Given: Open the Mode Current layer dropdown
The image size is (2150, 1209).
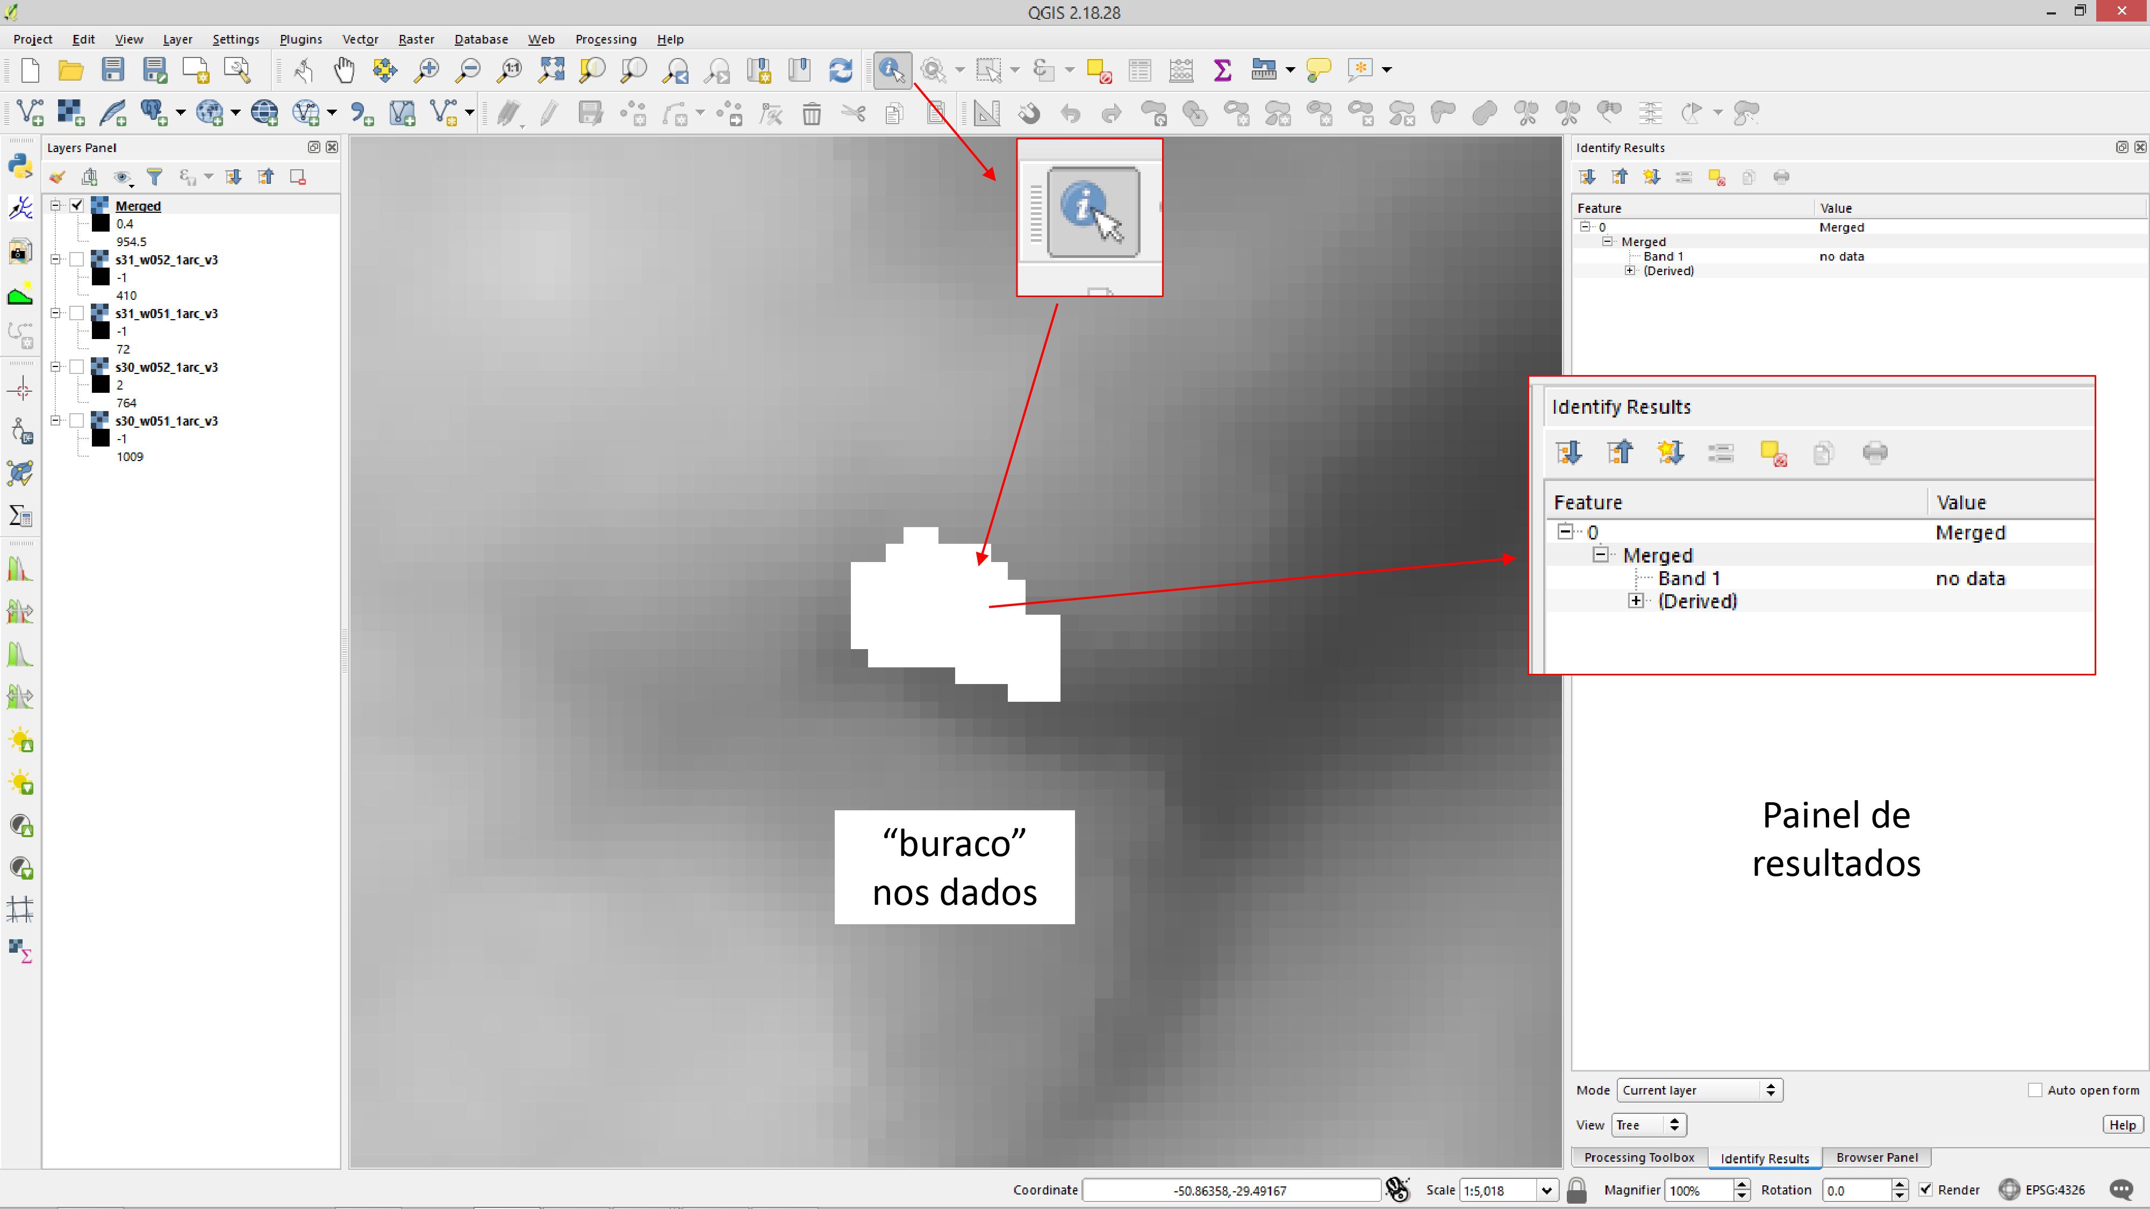Looking at the screenshot, I should (1699, 1090).
